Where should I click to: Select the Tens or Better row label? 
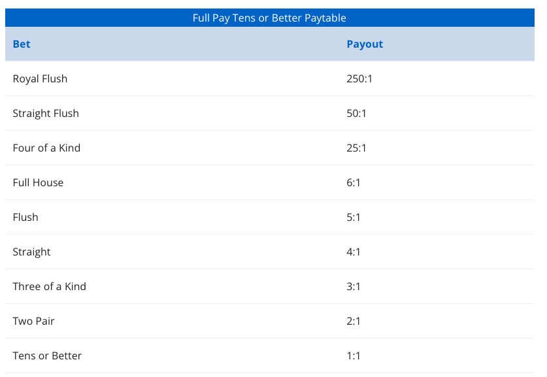point(47,356)
